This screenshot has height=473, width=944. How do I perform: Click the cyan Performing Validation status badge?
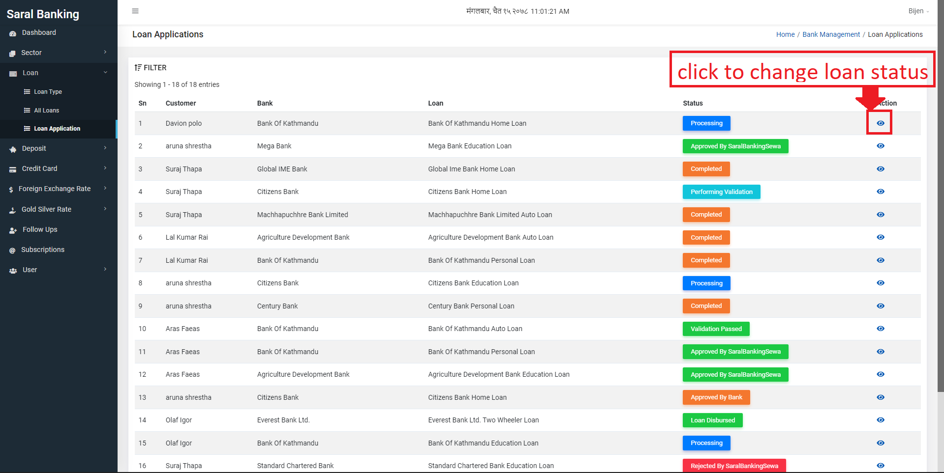coord(721,192)
